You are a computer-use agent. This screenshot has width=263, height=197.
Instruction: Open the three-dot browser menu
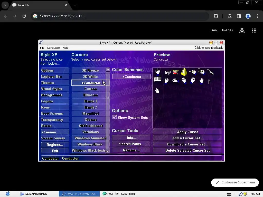pos(257,16)
